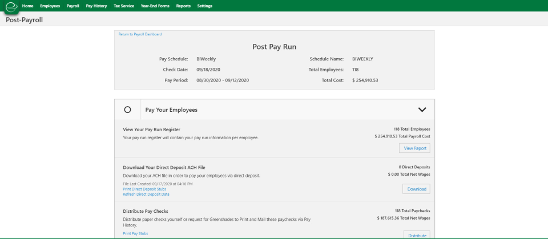Open the Home menu
Image resolution: width=548 pixels, height=239 pixels.
[x=27, y=6]
